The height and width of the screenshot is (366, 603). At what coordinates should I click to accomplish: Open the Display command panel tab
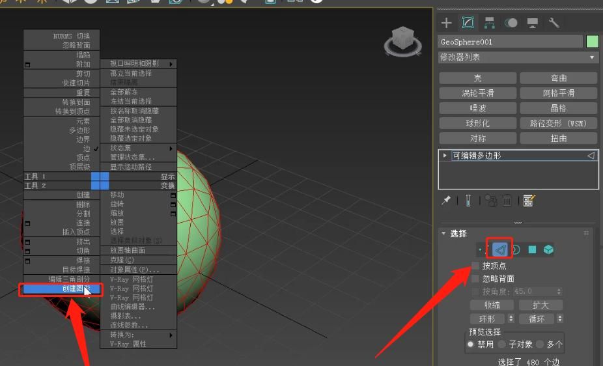coord(533,23)
